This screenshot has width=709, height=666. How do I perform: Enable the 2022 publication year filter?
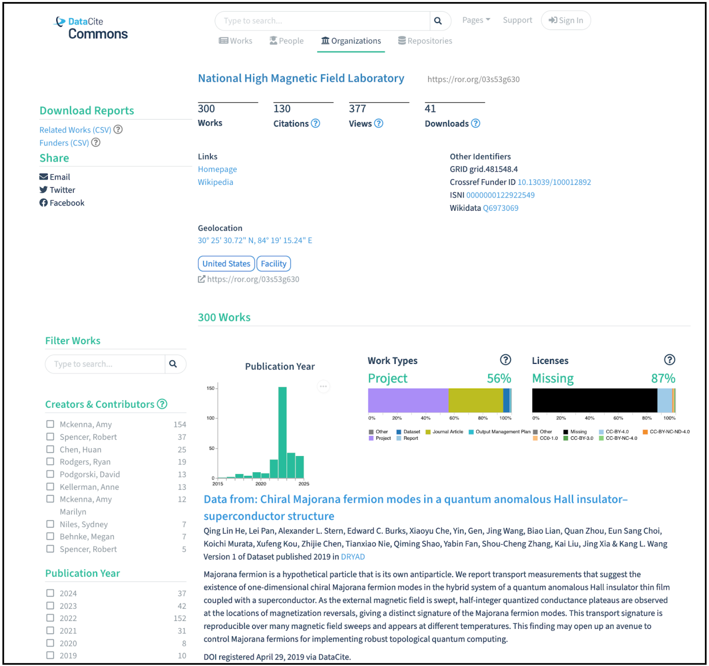pyautogui.click(x=50, y=618)
